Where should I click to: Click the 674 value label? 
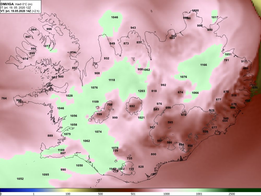tap(180, 92)
